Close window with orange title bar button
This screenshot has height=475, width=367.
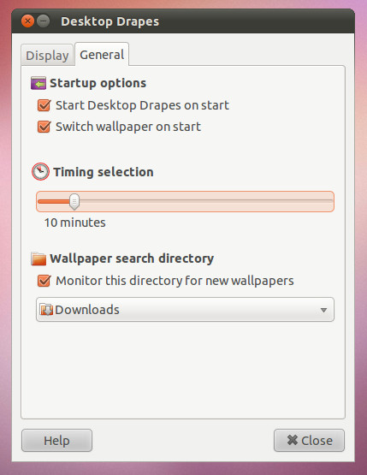tap(27, 21)
